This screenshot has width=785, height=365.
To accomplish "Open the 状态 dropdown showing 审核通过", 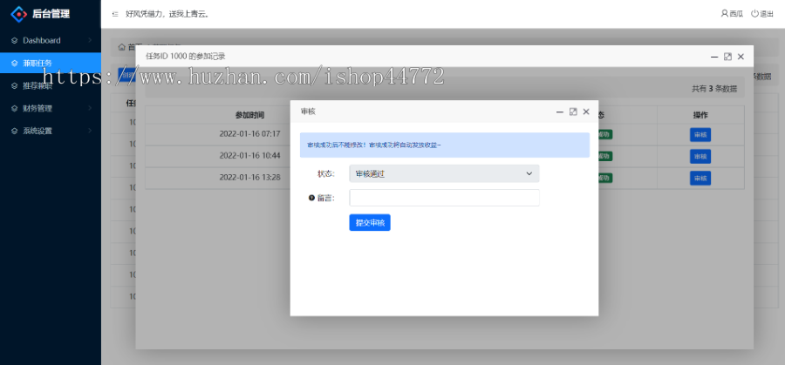I will [x=444, y=173].
